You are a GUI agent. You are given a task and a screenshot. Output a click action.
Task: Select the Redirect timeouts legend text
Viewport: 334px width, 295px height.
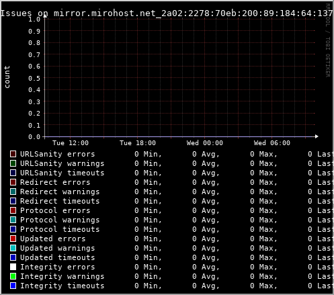[x=60, y=201]
